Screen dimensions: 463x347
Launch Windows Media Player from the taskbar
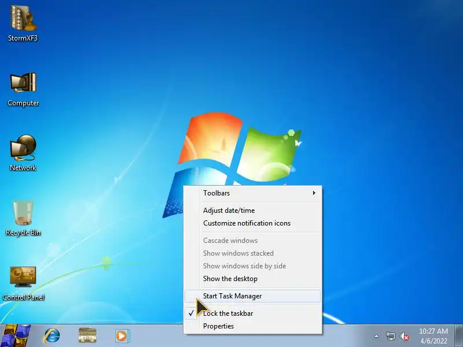(x=122, y=336)
